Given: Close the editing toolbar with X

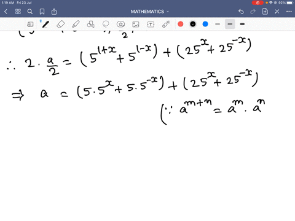Looking at the screenshot, I should coord(277,12).
